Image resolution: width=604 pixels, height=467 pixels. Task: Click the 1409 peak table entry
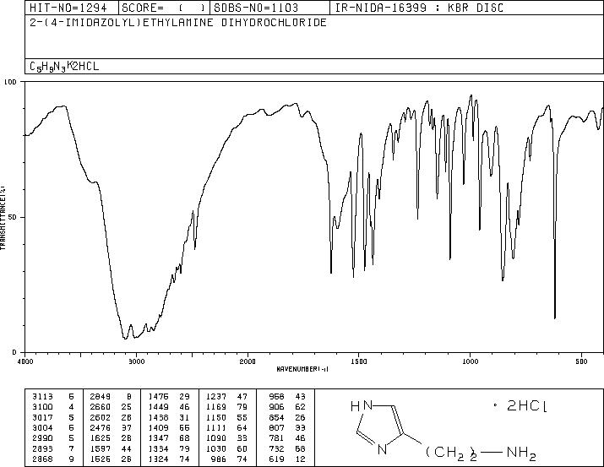click(158, 427)
